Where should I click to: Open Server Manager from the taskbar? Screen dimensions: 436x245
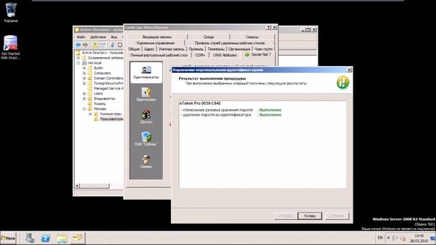(x=30, y=238)
